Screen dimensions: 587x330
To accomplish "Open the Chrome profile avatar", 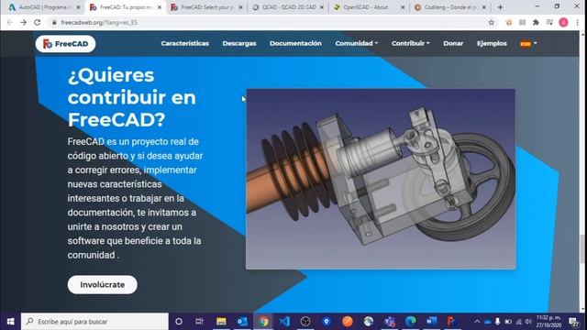I will coord(563,22).
